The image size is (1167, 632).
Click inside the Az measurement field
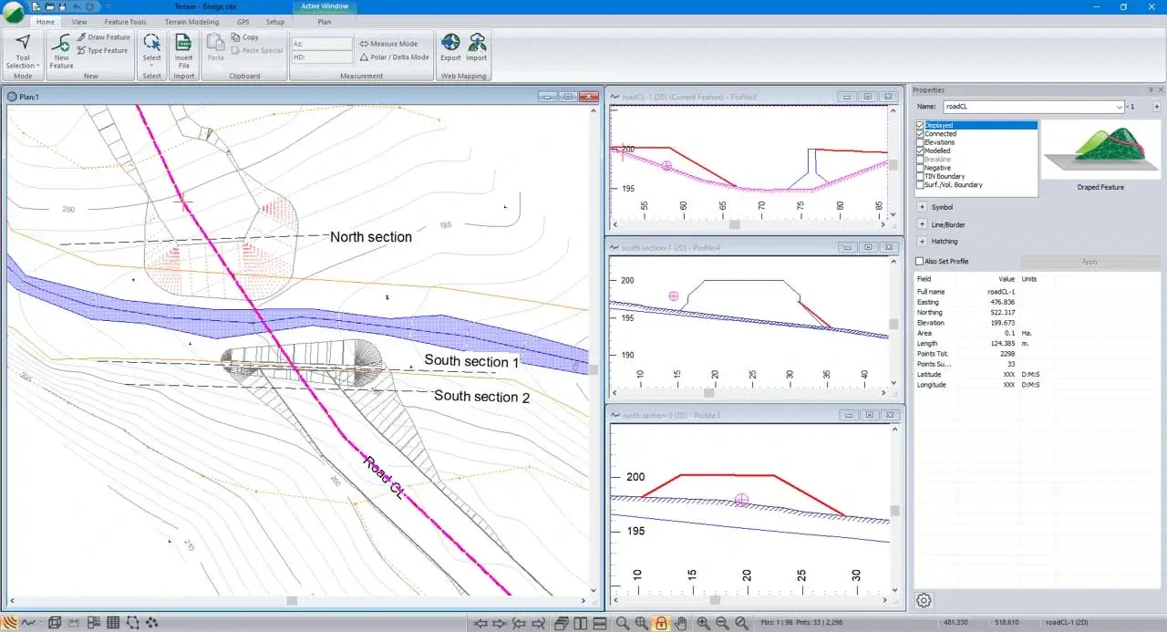pyautogui.click(x=324, y=42)
